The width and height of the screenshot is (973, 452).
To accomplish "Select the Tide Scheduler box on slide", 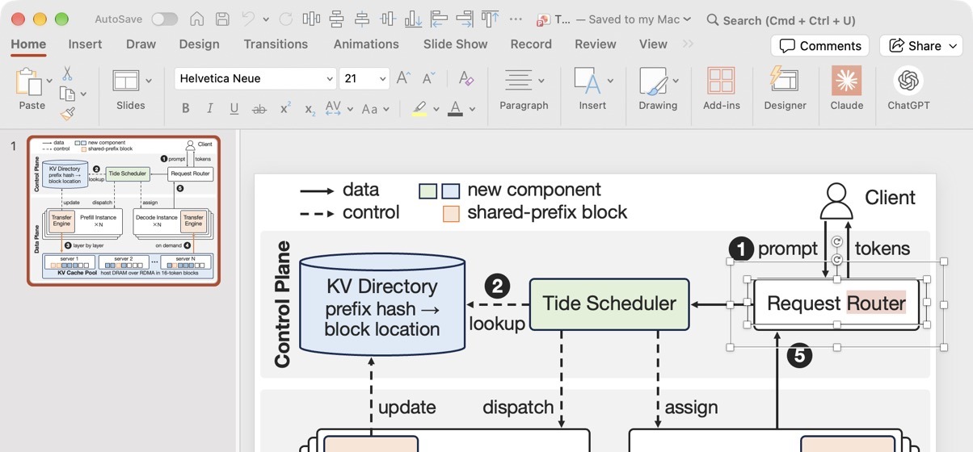I will click(x=609, y=304).
